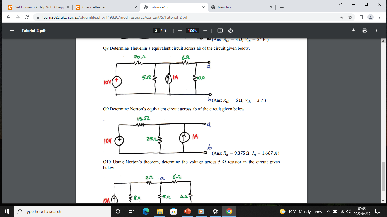This screenshot has width=387, height=217.
Task: Close the Tutorial-2.pdf tab
Action: pos(203,7)
